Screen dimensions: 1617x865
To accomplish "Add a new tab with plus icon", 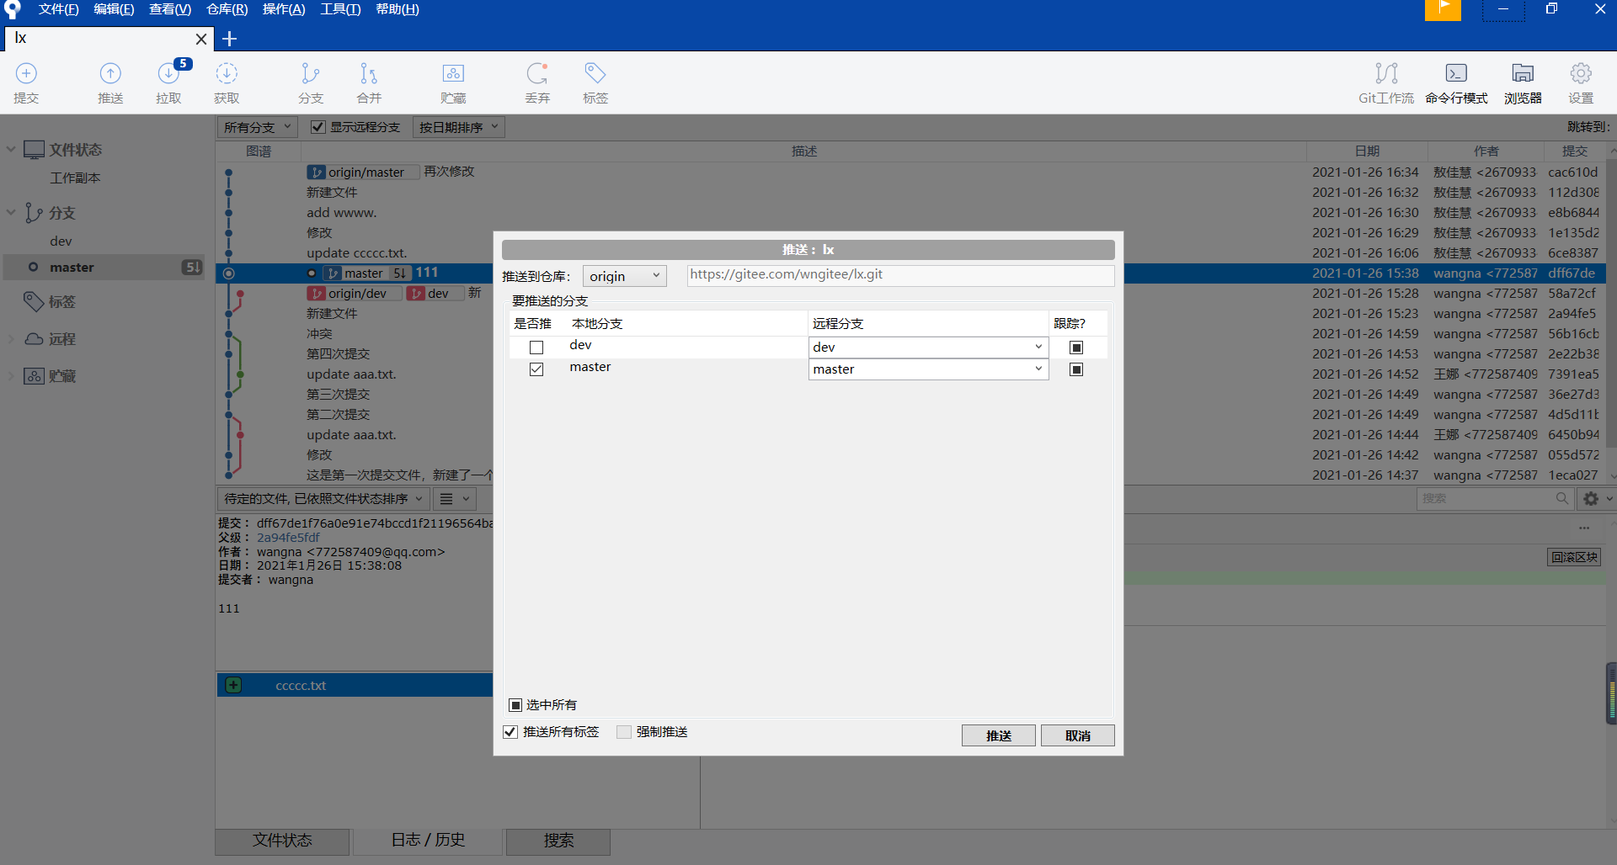I will click(x=229, y=39).
